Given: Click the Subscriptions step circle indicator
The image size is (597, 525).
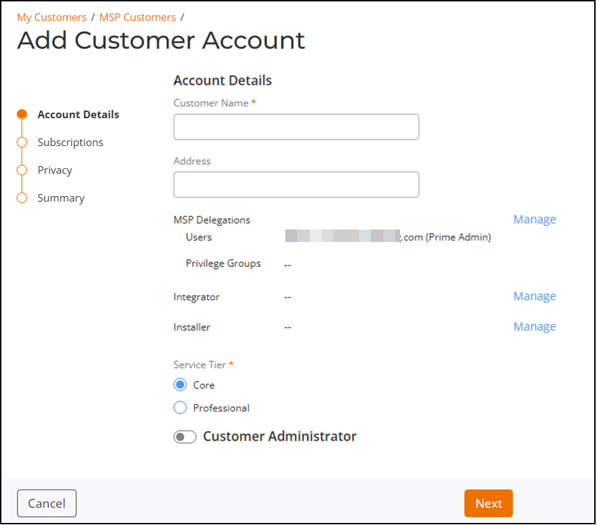Looking at the screenshot, I should (22, 143).
